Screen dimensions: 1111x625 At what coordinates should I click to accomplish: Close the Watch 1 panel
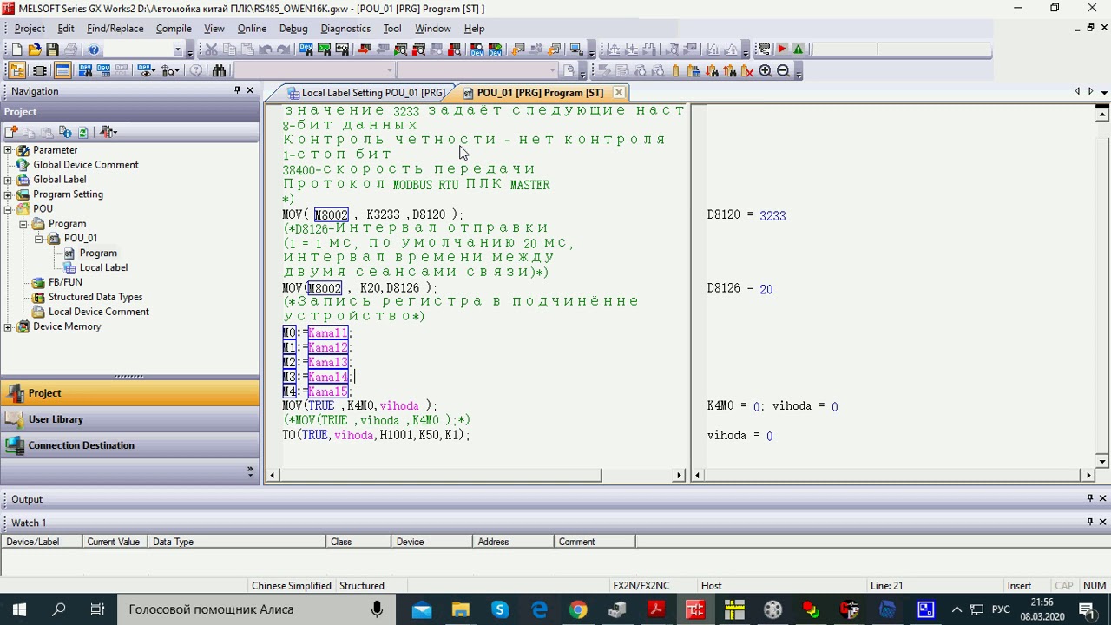tap(1103, 522)
